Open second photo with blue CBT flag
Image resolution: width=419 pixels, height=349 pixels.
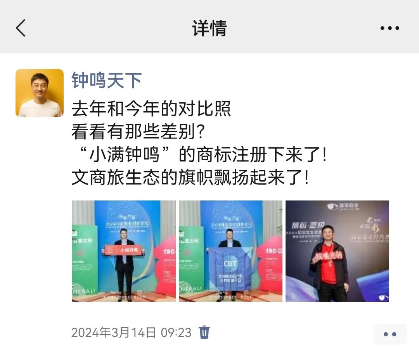[230, 251]
